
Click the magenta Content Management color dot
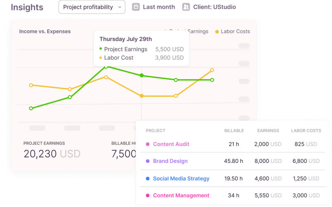click(x=148, y=195)
